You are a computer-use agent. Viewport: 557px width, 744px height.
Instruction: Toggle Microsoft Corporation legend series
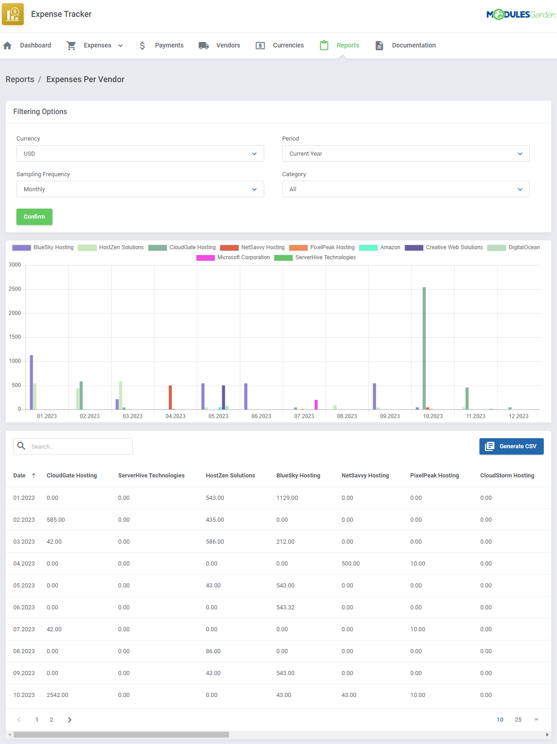(x=233, y=257)
